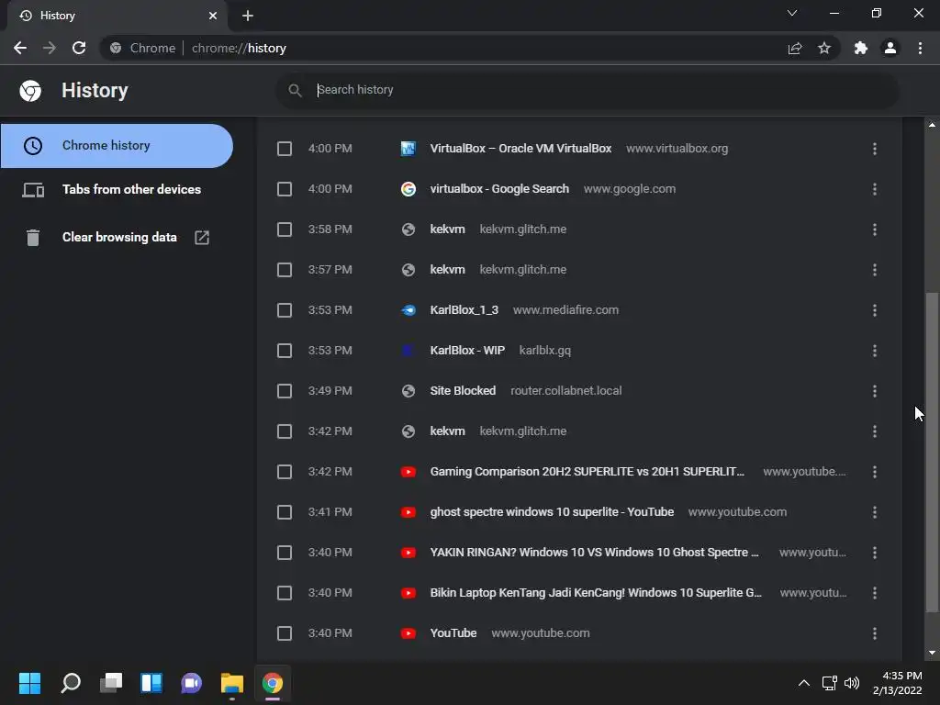Click the chrome://history address bar

(443, 48)
